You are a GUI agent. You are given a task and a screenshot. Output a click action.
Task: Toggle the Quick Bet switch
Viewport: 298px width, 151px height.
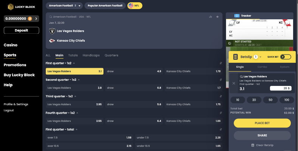coord(286,57)
